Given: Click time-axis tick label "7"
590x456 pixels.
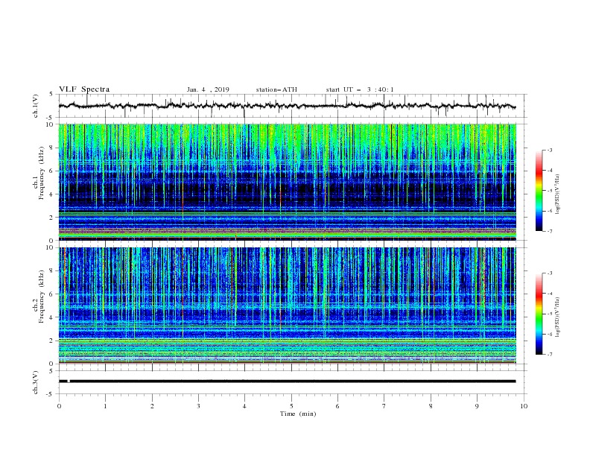Looking at the screenshot, I should [384, 406].
